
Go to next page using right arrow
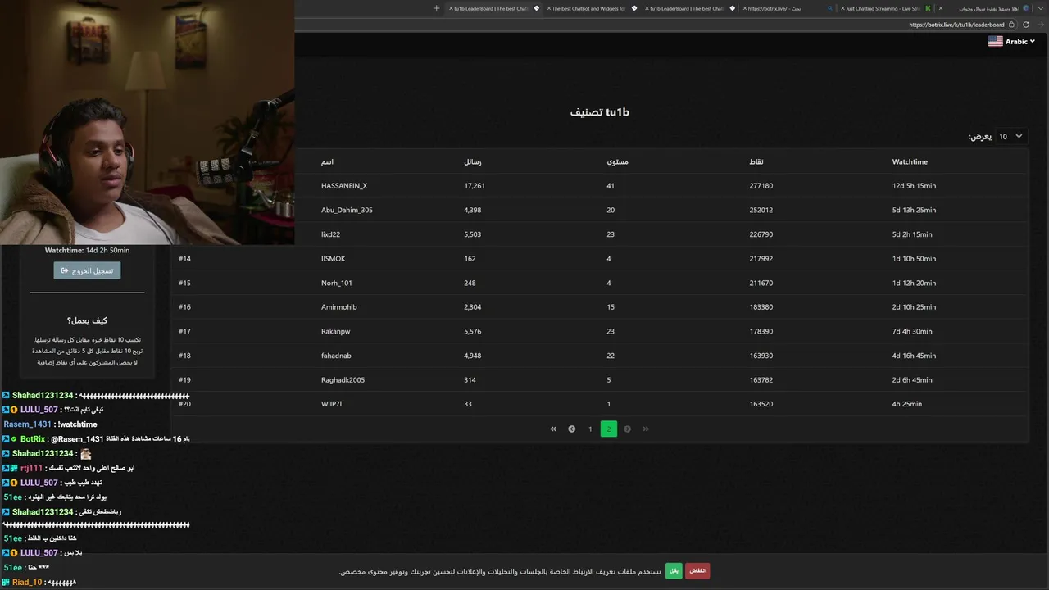tap(627, 429)
